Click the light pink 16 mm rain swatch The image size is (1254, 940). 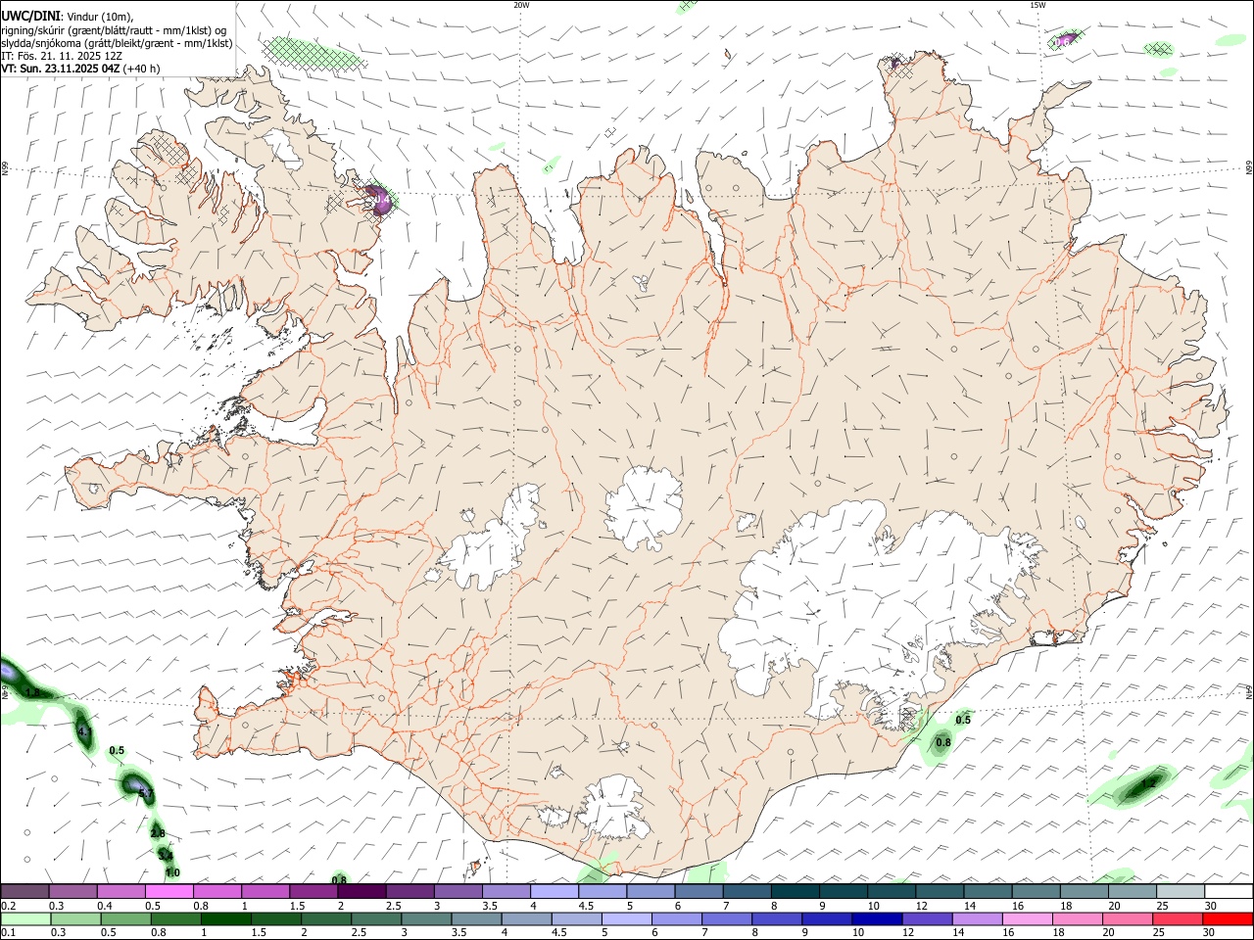[1027, 919]
